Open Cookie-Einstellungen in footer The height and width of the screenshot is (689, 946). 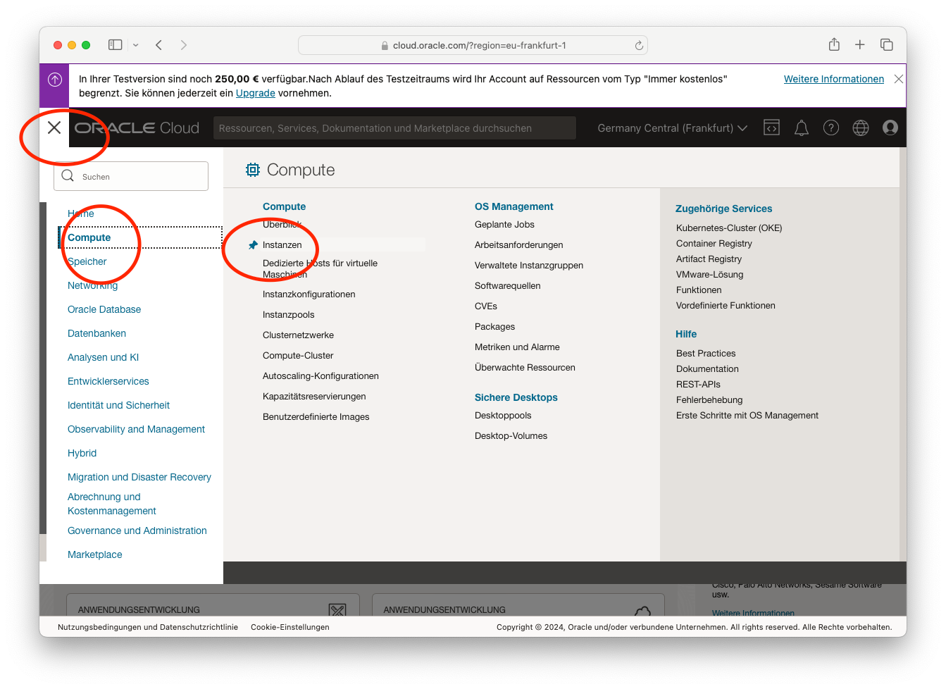(x=290, y=627)
